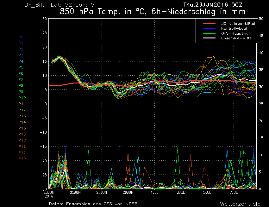Click the P0 ensemble member label
The width and height of the screenshot is (269, 207).
(21, 37)
